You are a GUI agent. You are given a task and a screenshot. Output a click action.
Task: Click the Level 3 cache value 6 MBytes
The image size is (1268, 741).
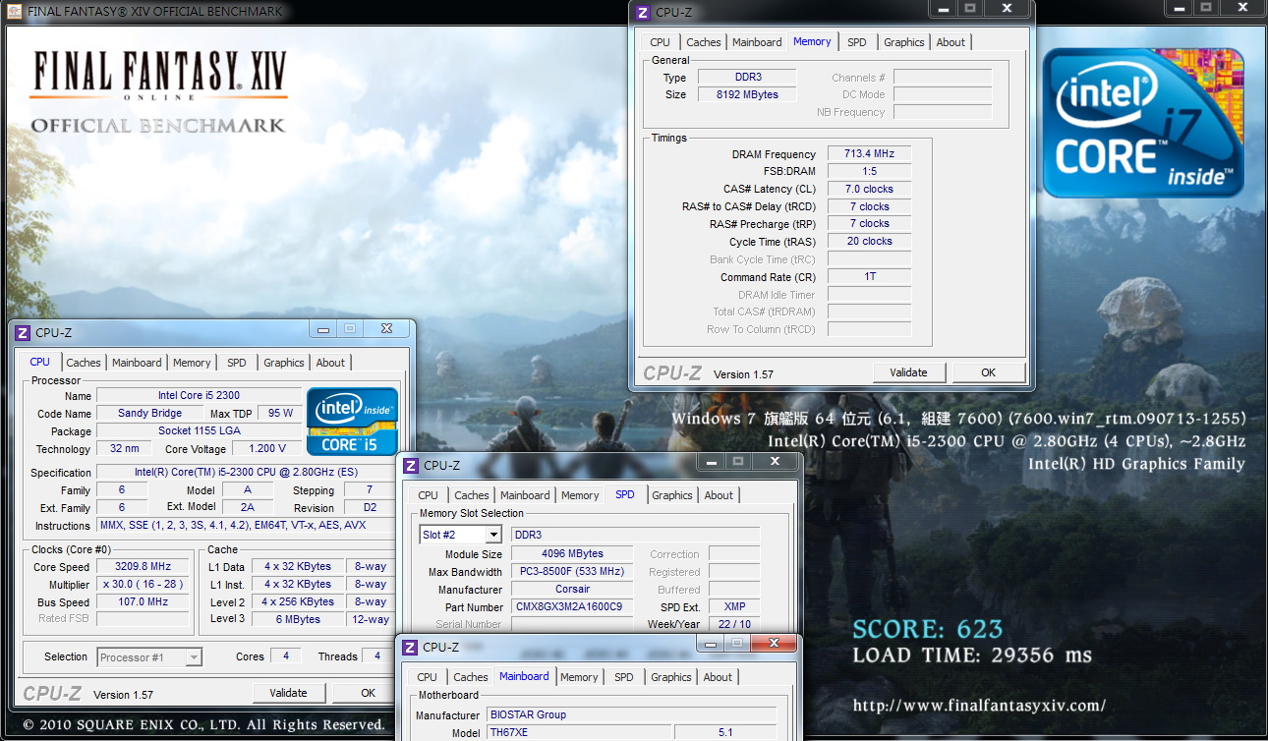pos(298,619)
